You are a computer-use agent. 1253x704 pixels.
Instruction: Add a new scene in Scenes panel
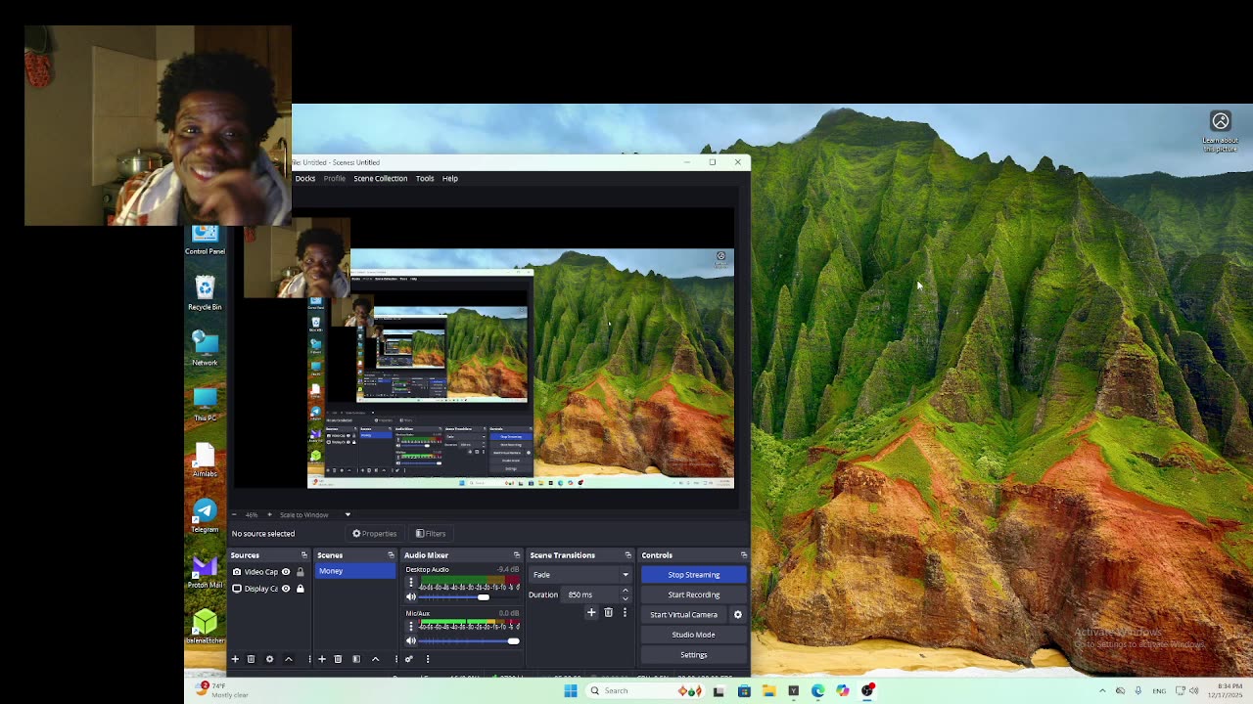(321, 659)
